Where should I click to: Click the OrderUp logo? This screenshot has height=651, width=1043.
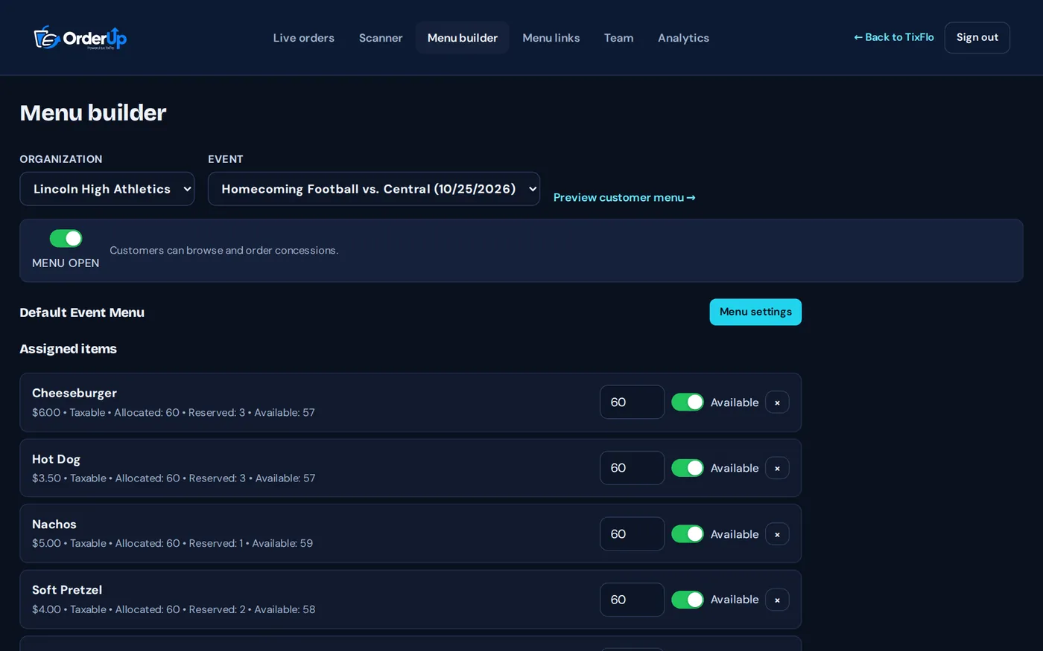[80, 37]
